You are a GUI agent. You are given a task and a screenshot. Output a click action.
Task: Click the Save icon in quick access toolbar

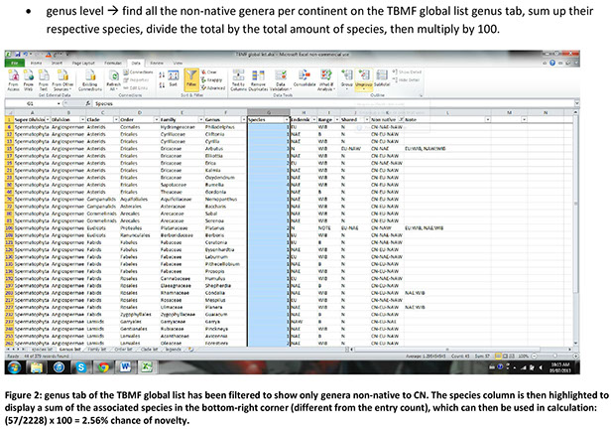click(x=18, y=55)
